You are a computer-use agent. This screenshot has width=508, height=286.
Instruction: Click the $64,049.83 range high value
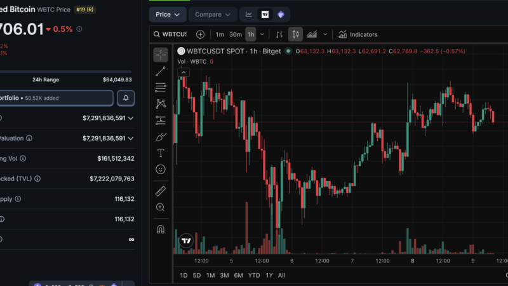[x=117, y=80]
